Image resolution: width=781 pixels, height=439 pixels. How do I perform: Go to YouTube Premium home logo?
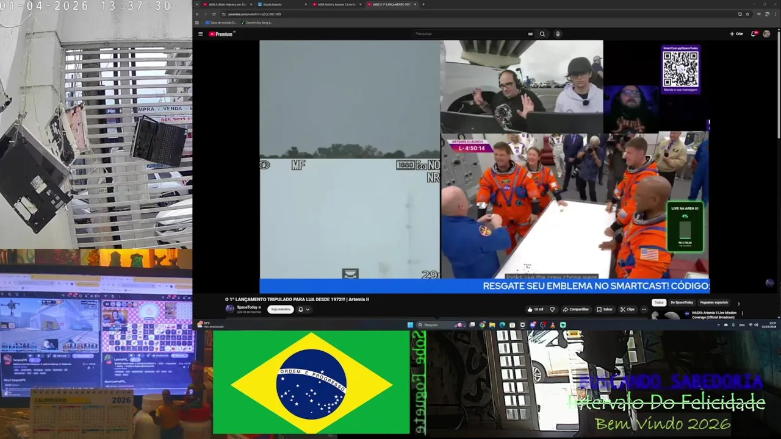coord(221,34)
